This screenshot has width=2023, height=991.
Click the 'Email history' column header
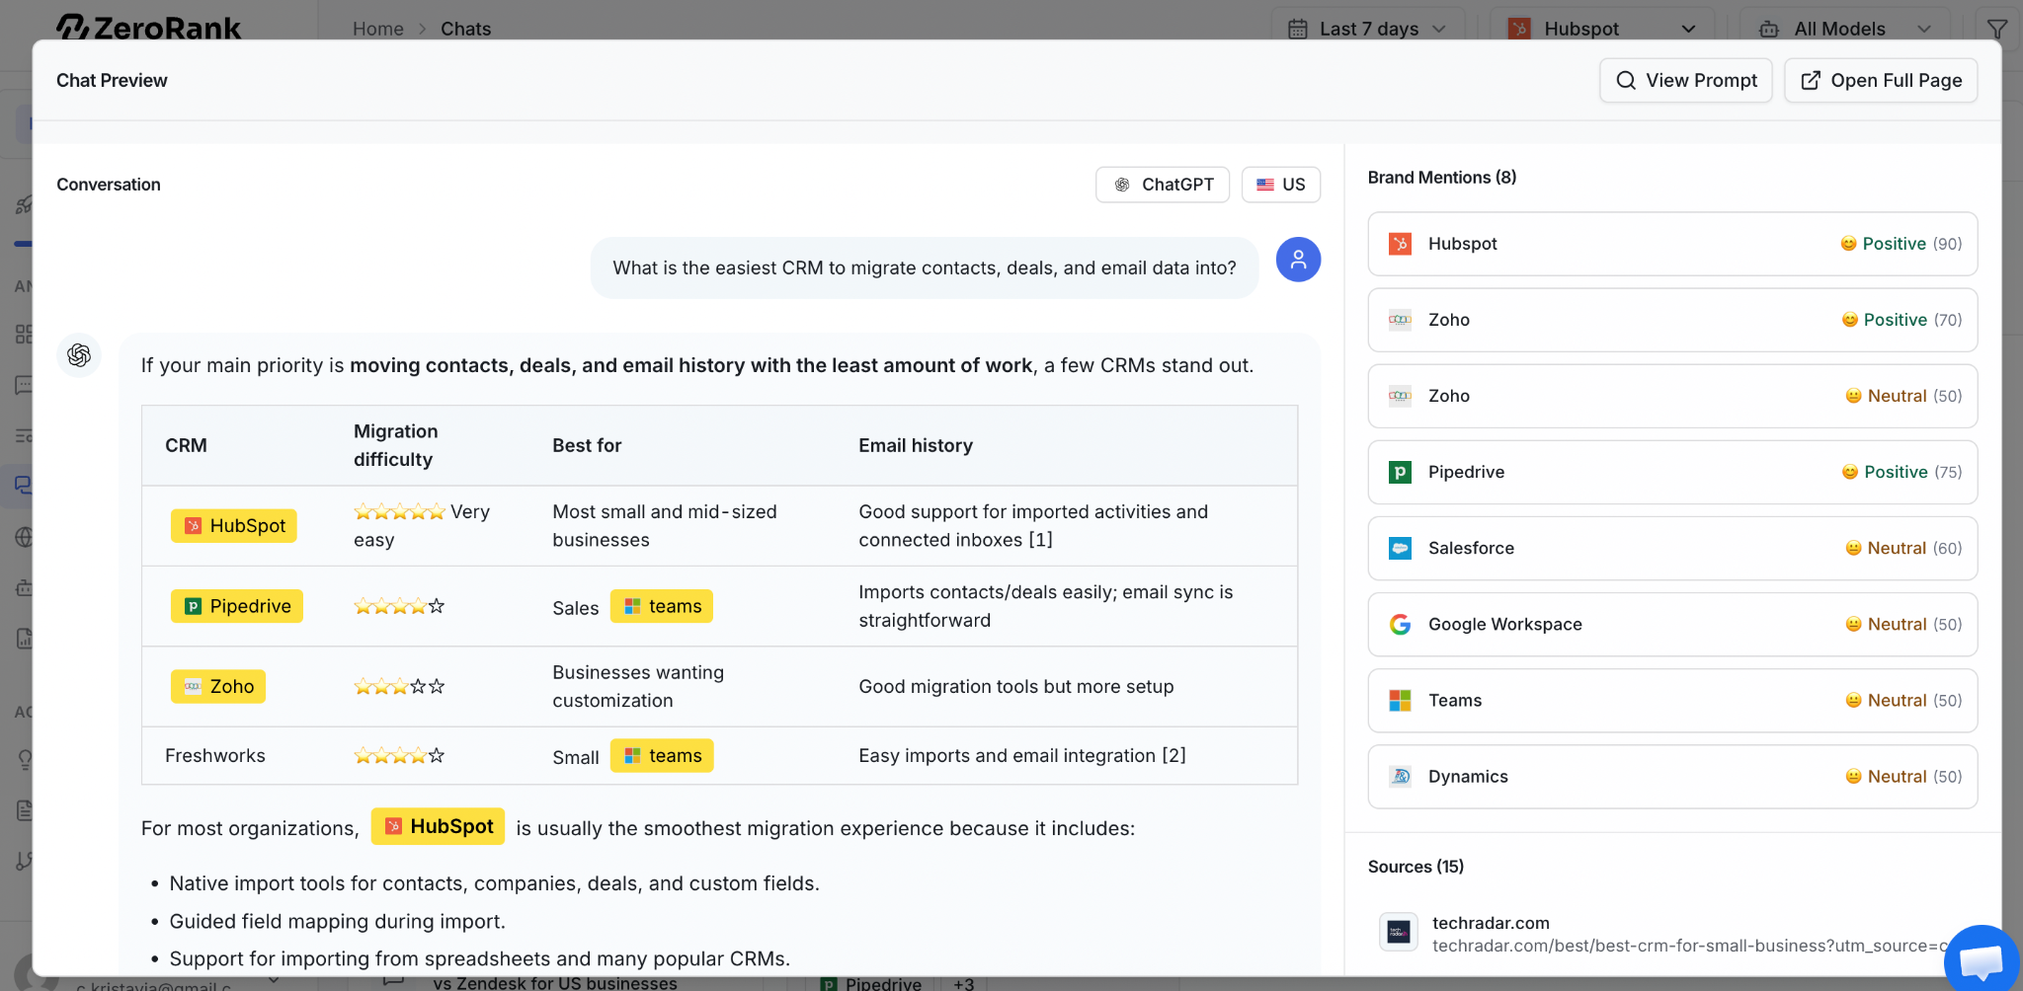point(916,445)
